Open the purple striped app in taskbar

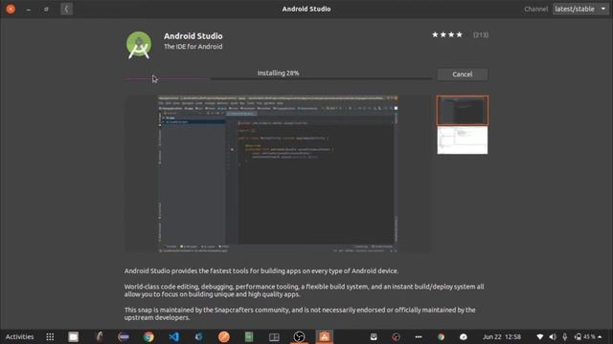coord(124,336)
